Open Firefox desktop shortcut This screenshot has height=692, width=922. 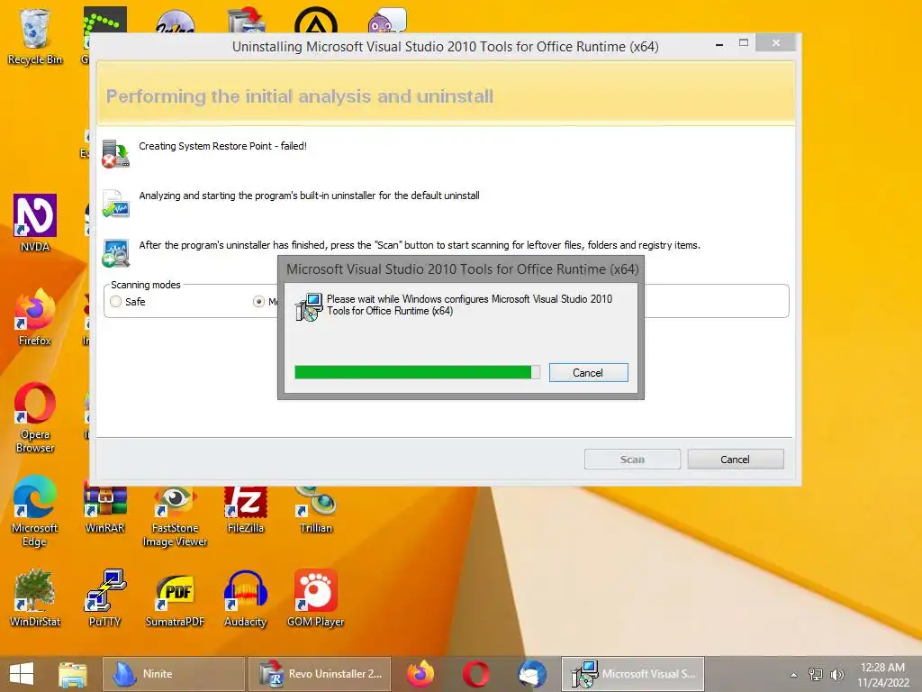[x=35, y=316]
